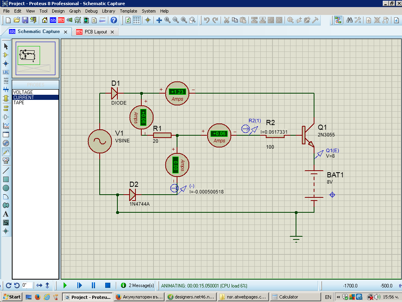Open the Debug menu
Screen dimensions: 402x302
(91, 11)
